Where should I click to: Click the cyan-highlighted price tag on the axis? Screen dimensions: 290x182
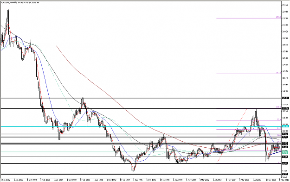point(285,126)
